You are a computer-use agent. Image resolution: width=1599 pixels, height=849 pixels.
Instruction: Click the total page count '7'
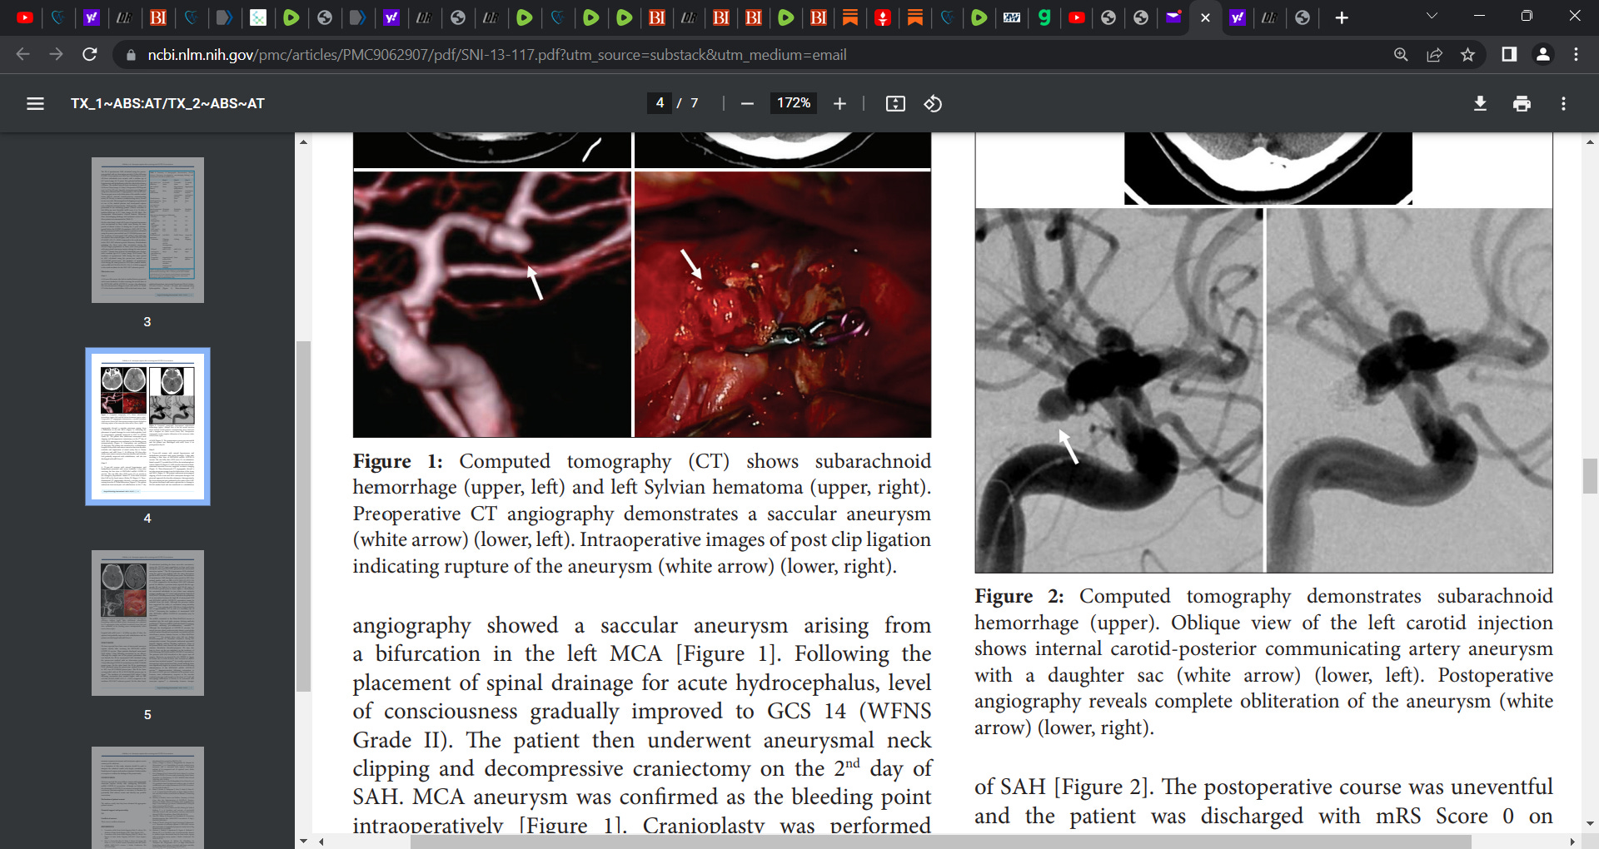[x=695, y=103]
